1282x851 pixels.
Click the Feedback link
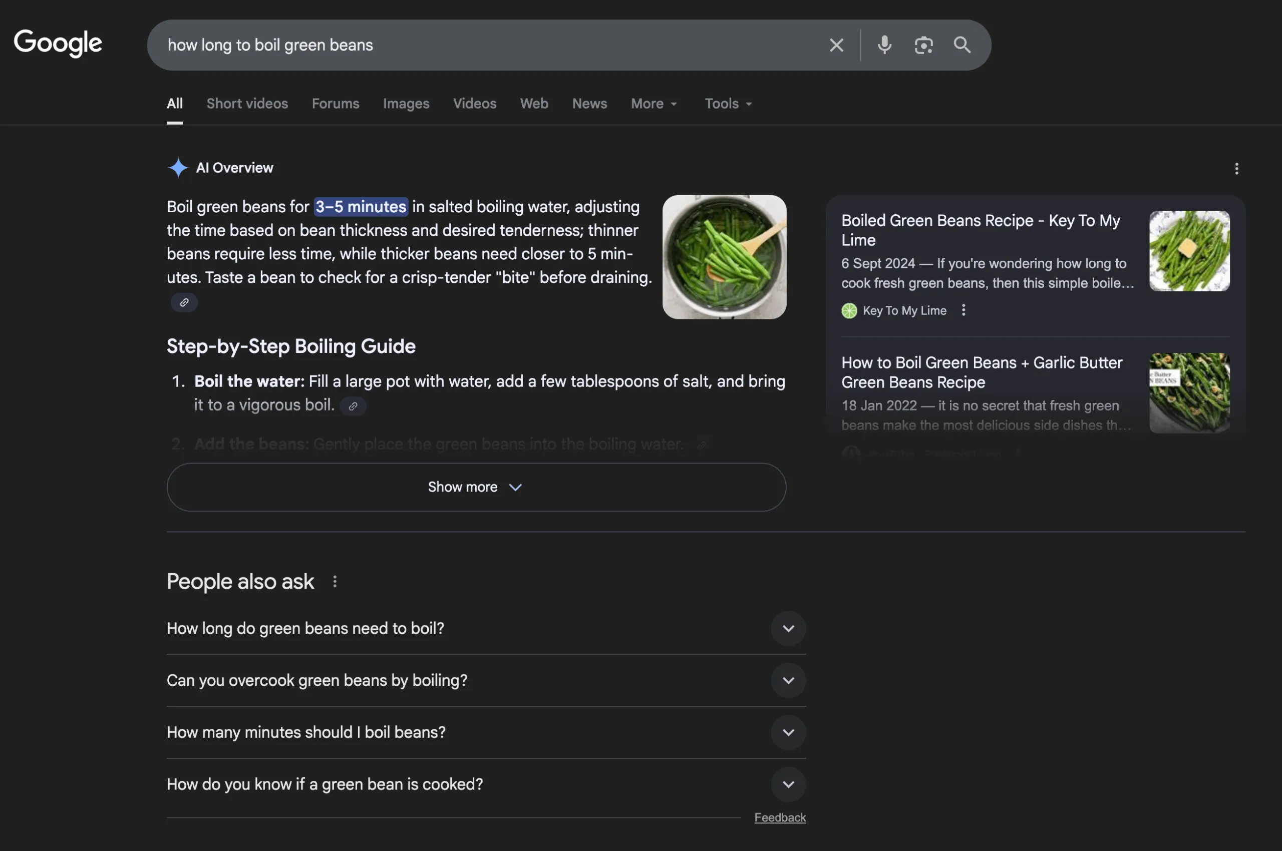tap(780, 817)
